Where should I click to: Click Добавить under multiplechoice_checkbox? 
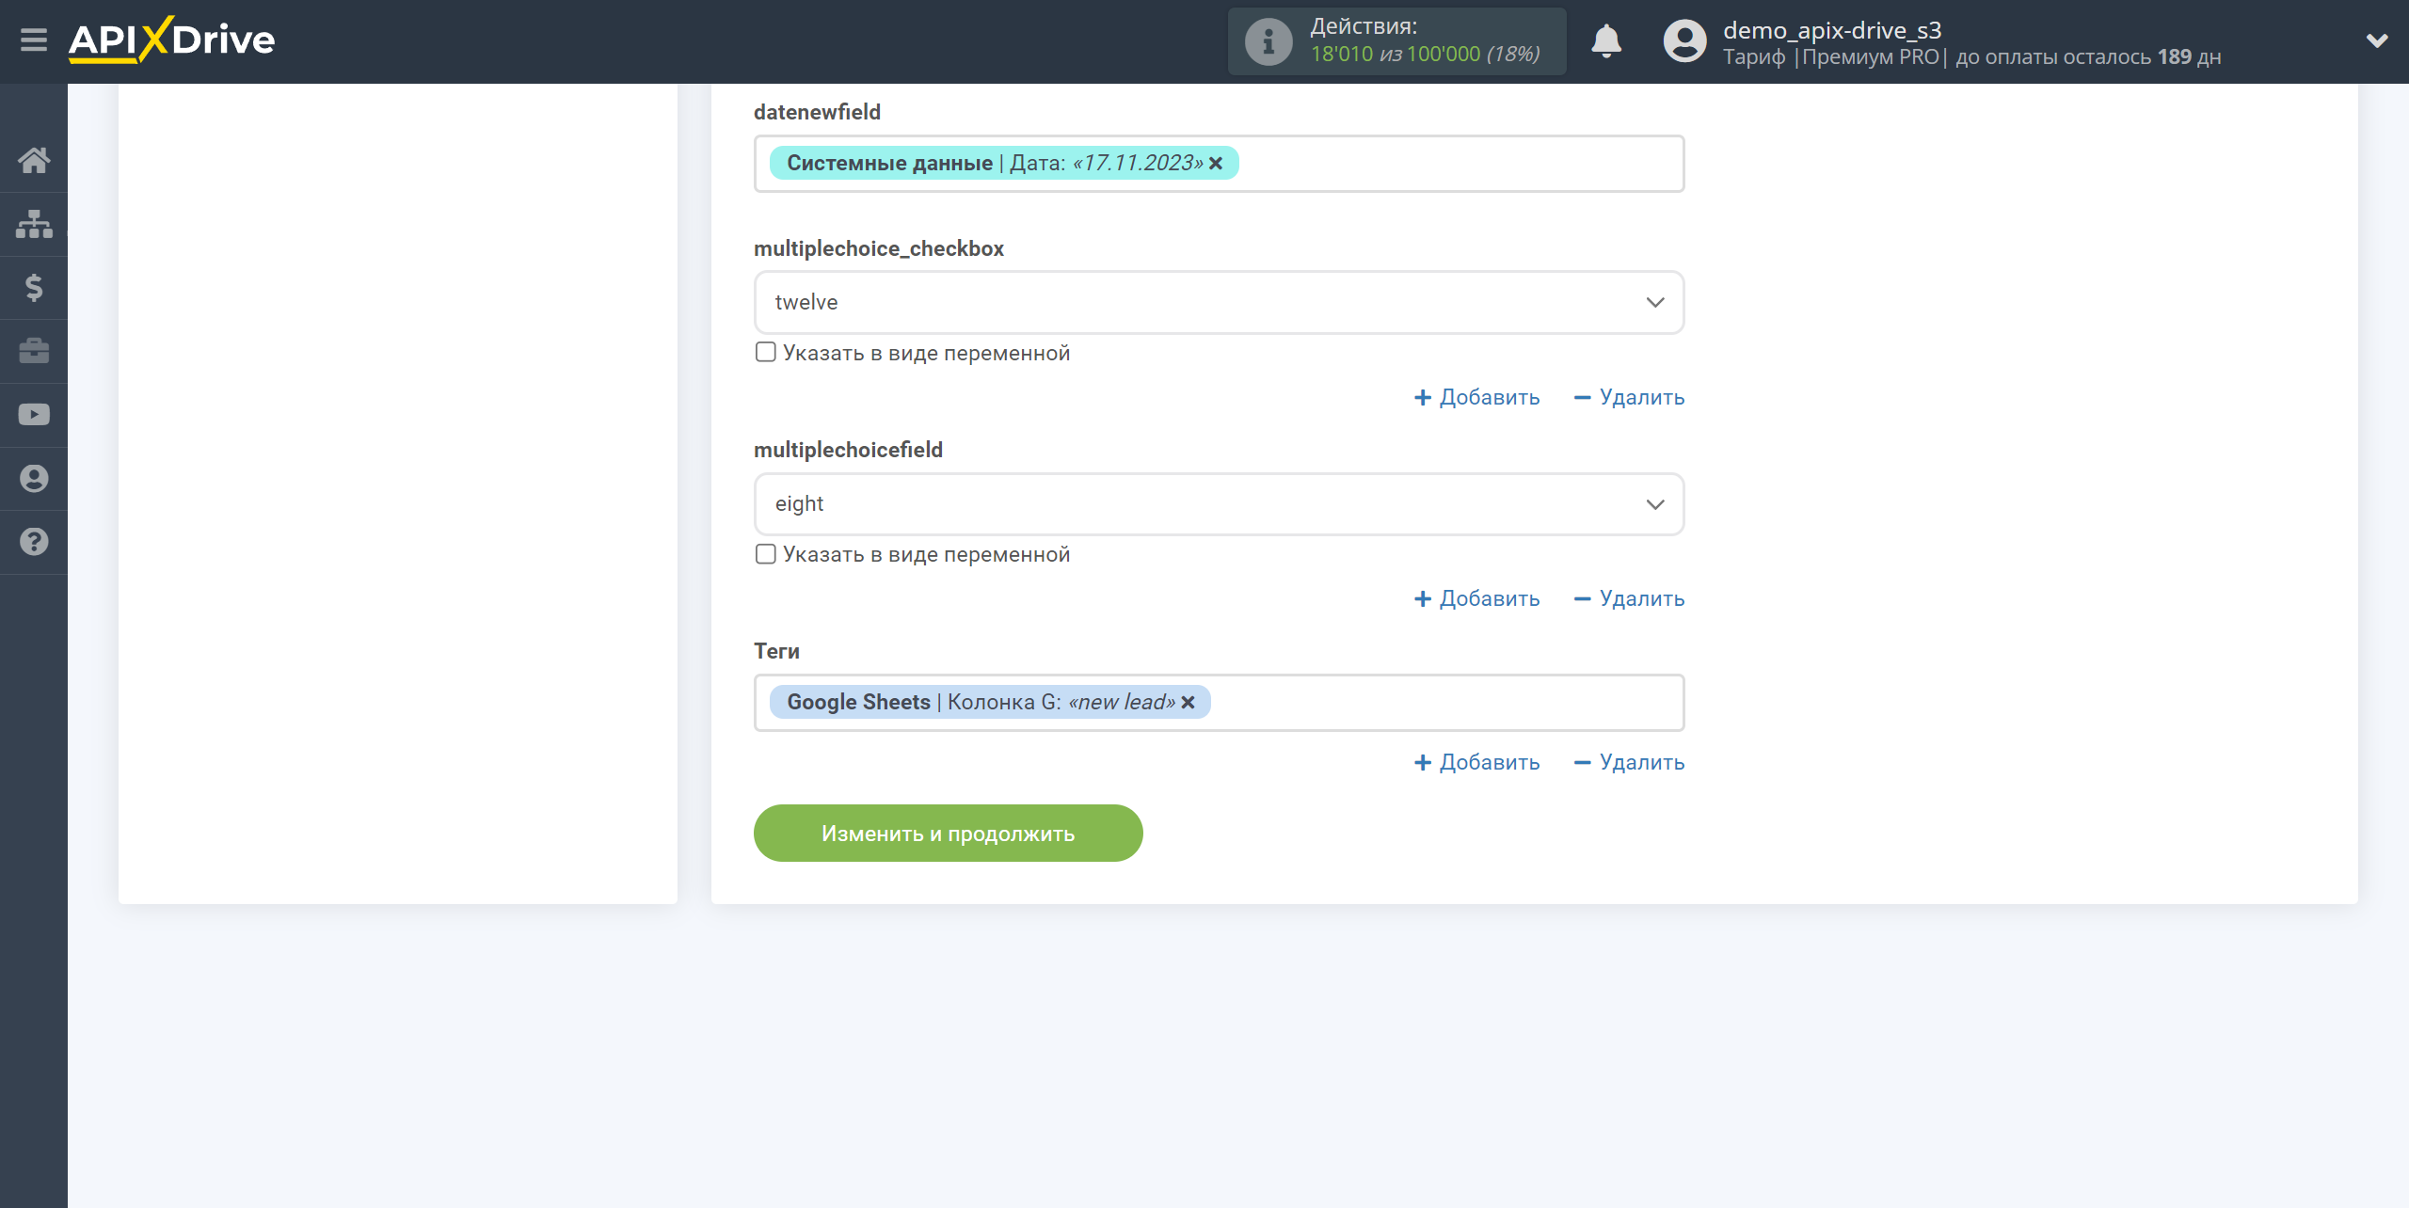point(1477,397)
